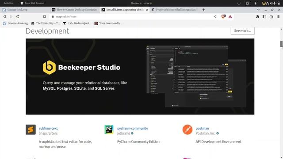This screenshot has width=283, height=159.
Task: Toggle the browser sidebar panel icon
Action: coord(264,17)
